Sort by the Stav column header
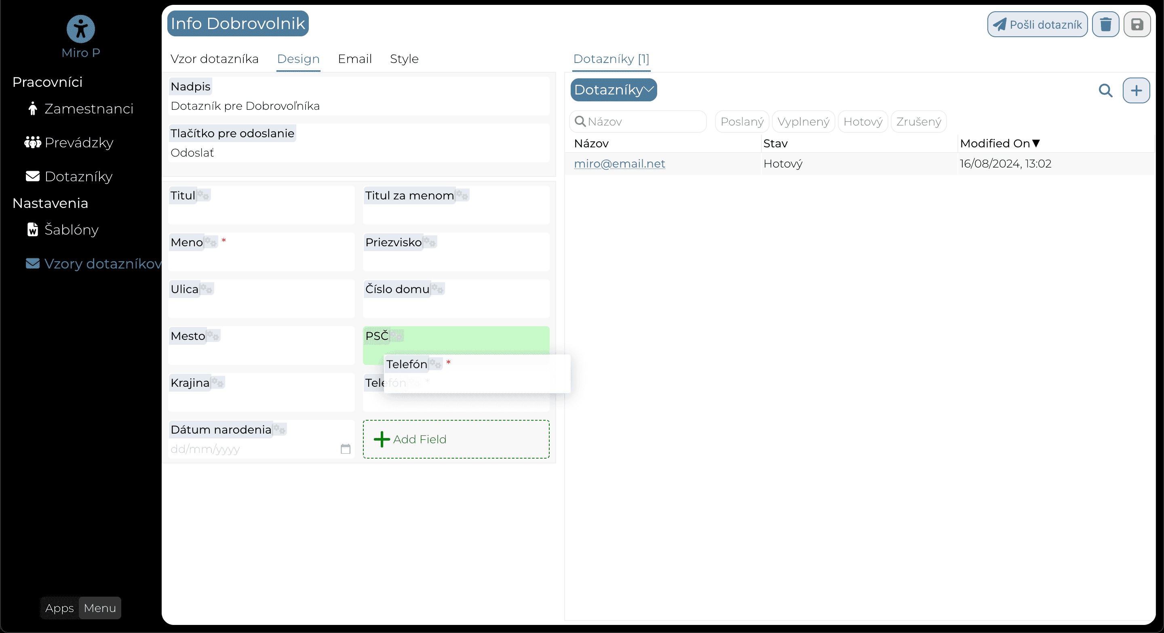Image resolution: width=1164 pixels, height=633 pixels. tap(775, 144)
